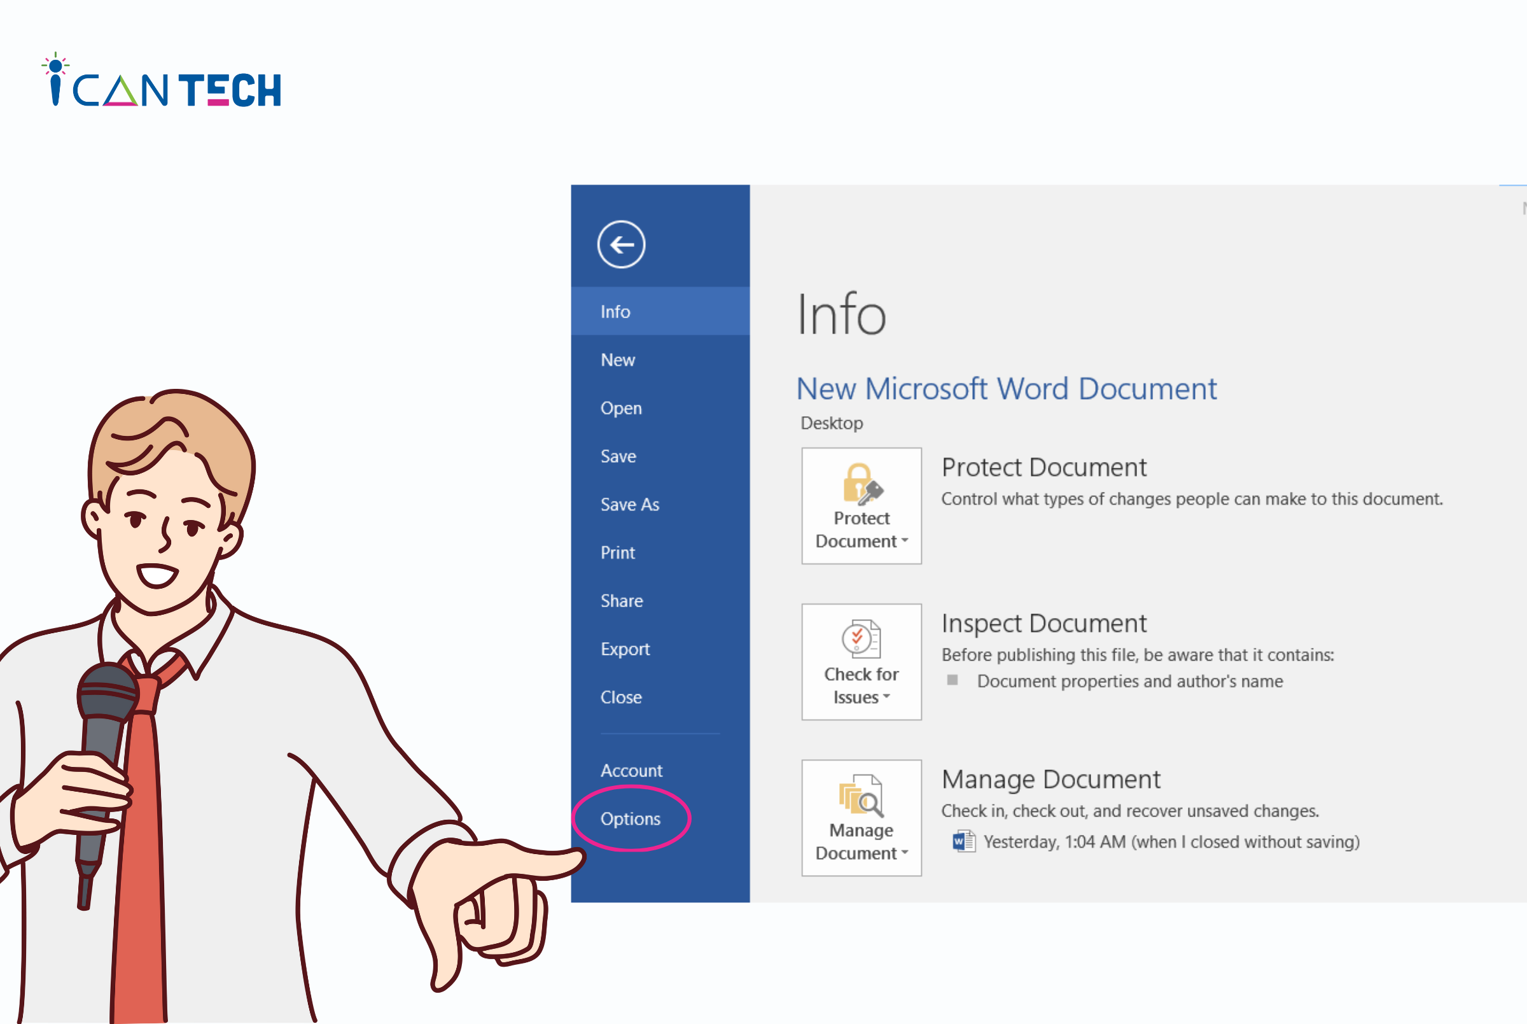Click the Protect Document heading

1043,468
